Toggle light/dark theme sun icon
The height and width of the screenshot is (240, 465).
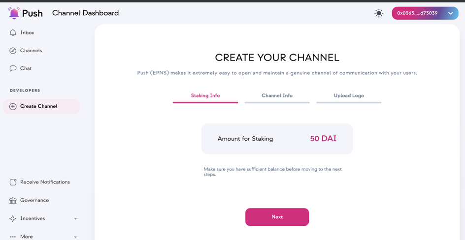379,13
